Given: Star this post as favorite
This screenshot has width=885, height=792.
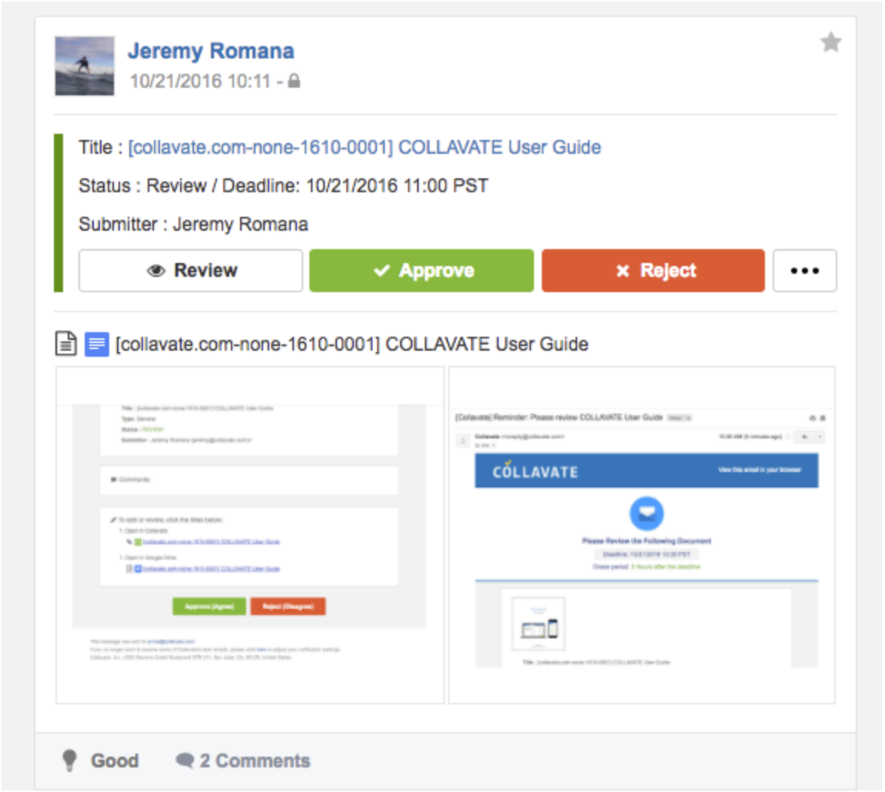Looking at the screenshot, I should coord(830,43).
